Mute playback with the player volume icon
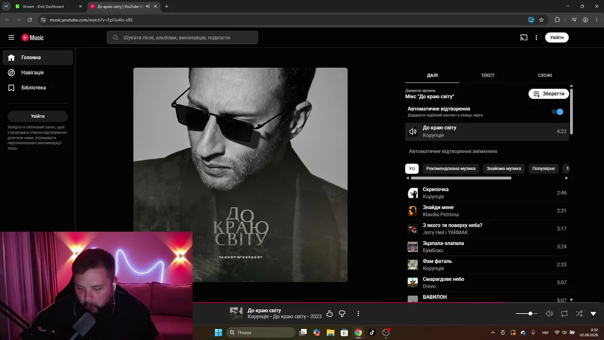Image resolution: width=604 pixels, height=340 pixels. pos(549,314)
